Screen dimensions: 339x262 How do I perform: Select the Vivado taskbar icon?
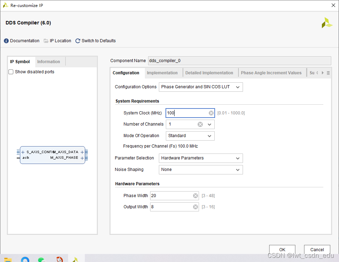click(76, 260)
